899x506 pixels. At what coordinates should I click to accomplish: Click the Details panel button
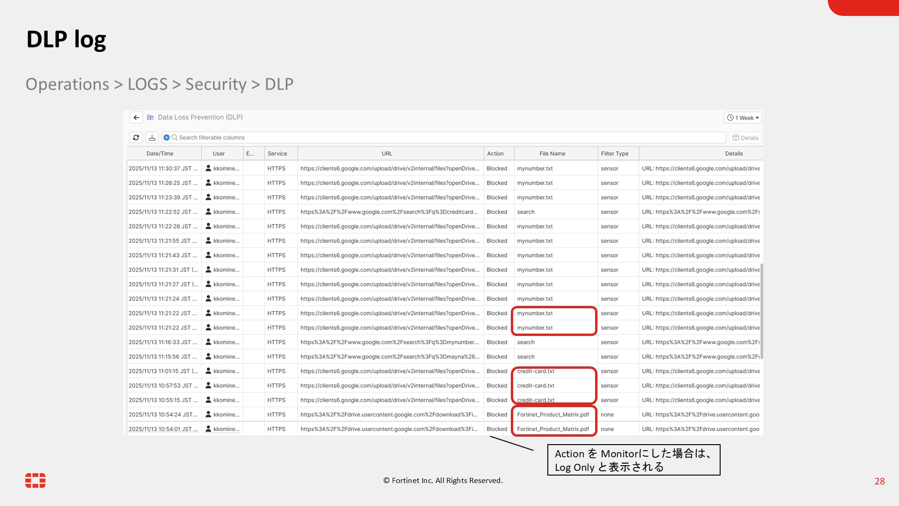(x=745, y=138)
